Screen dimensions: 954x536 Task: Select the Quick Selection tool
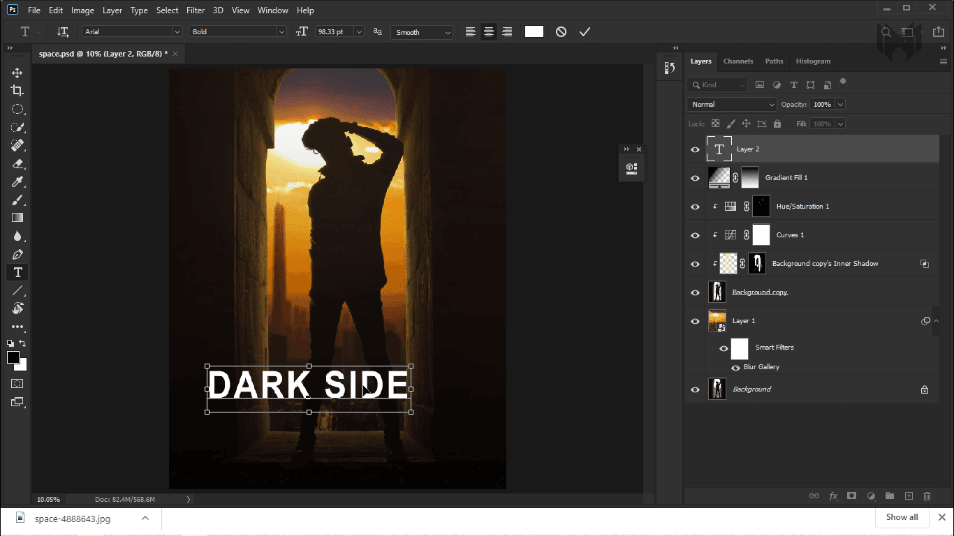tap(17, 127)
